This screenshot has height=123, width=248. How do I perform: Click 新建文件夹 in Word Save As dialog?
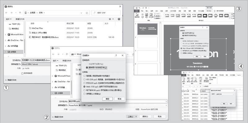20,19
